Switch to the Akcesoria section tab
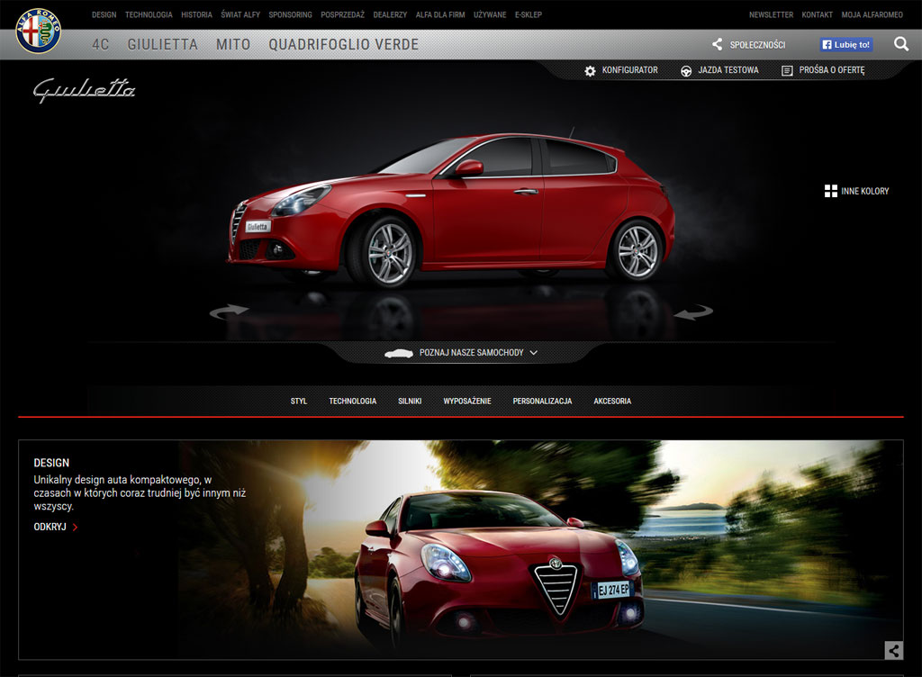 612,402
